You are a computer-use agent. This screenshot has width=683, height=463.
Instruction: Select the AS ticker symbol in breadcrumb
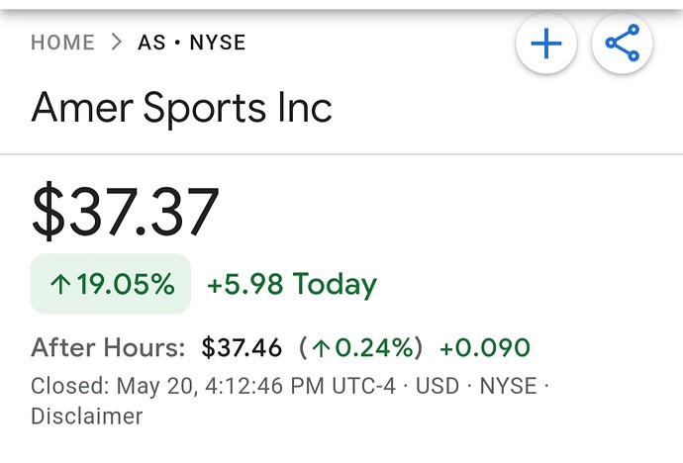151,43
